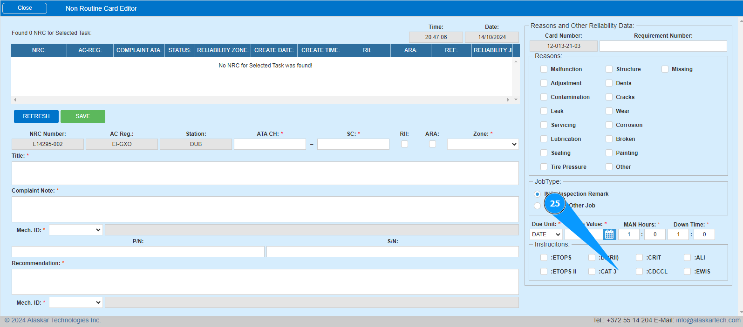Open the Mech. ID dropdown under Complaint Note
The height and width of the screenshot is (327, 743).
click(x=75, y=230)
